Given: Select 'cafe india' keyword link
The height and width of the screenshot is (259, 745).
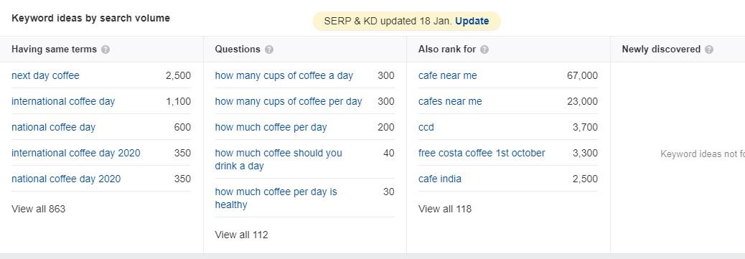Looking at the screenshot, I should click(x=440, y=179).
